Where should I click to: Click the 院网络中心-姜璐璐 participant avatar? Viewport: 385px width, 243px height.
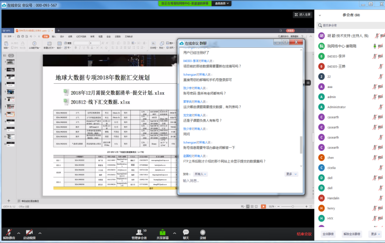(x=321, y=46)
